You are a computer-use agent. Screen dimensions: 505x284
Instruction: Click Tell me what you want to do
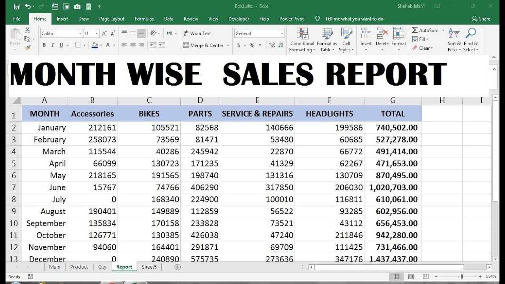click(354, 19)
